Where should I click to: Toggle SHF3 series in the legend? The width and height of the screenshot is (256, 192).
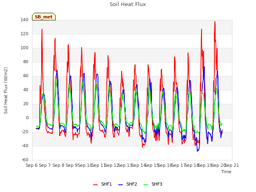tap(153, 184)
